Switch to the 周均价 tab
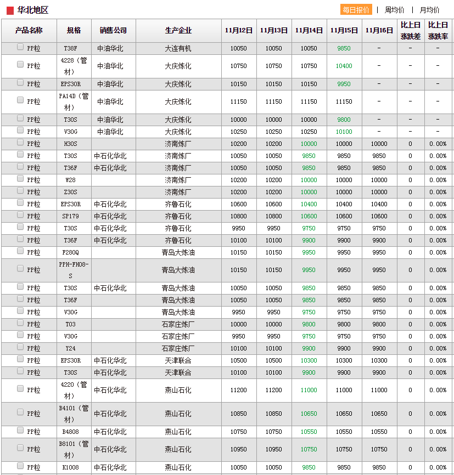454x475 pixels. (x=394, y=10)
